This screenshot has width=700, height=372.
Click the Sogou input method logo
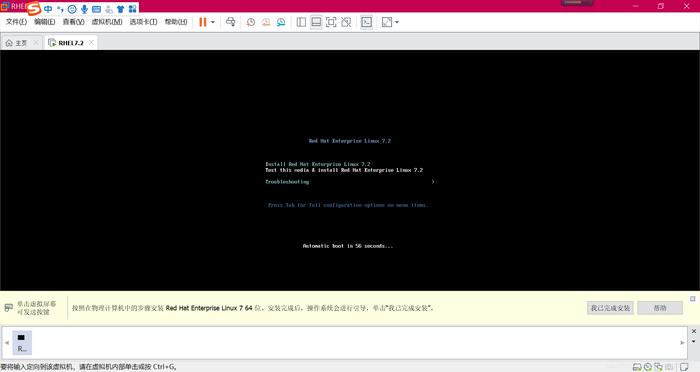(34, 8)
